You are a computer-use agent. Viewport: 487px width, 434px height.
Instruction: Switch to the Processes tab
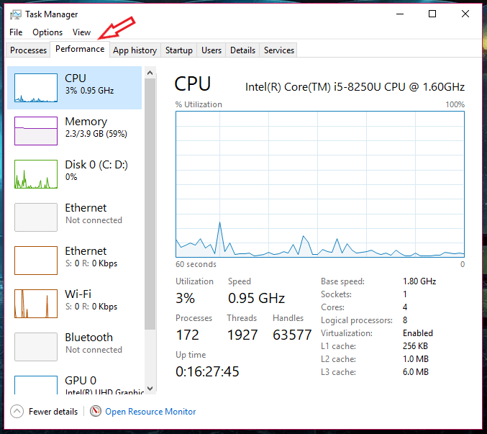[28, 50]
